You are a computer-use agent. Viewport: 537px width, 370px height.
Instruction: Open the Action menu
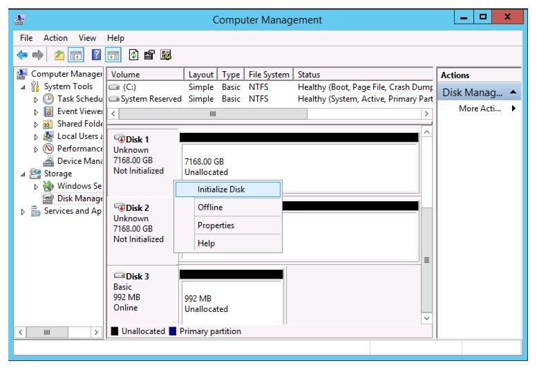(x=55, y=37)
